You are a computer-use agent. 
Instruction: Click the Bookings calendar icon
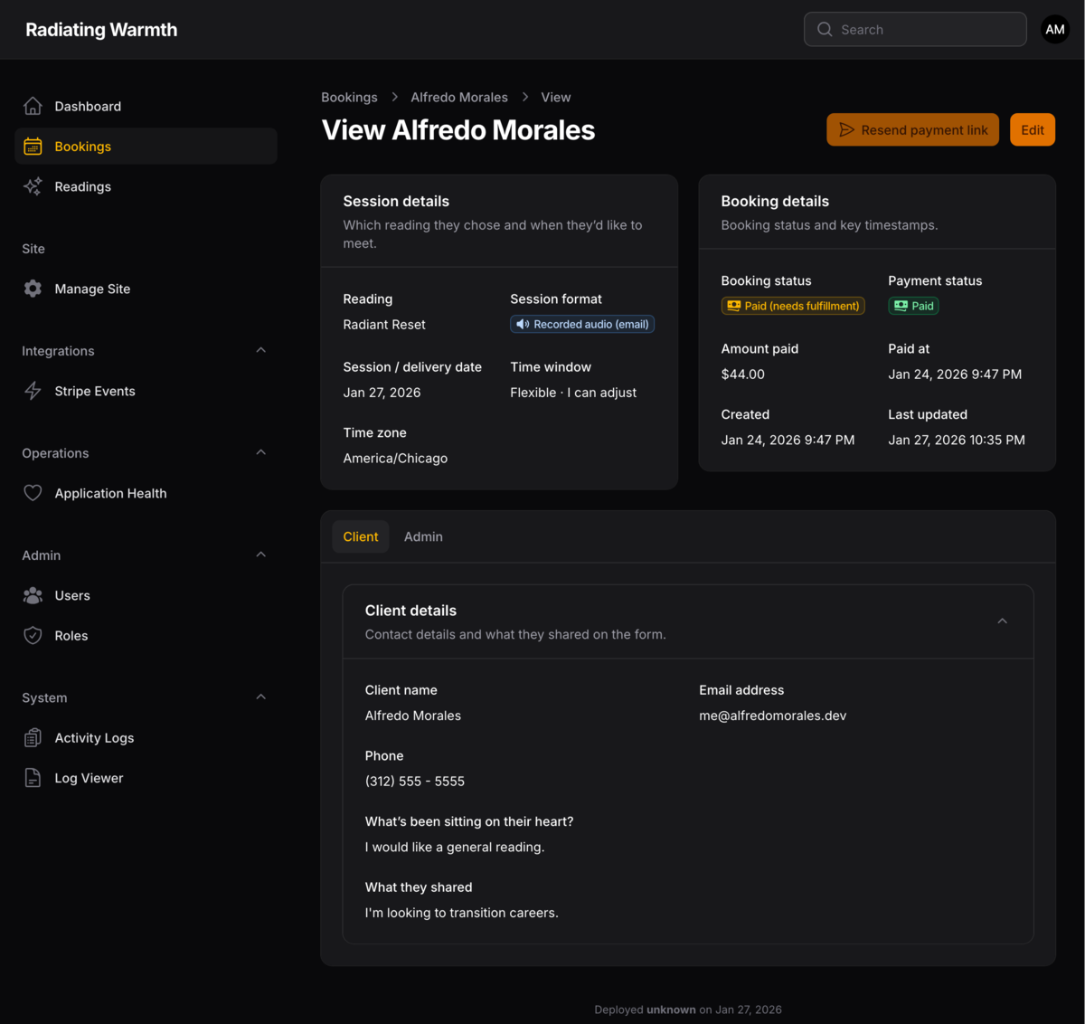33,146
